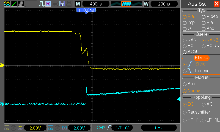Click the yellow 2.00V channel 1 scale
This screenshot has height=132, width=220.
pos(35,128)
